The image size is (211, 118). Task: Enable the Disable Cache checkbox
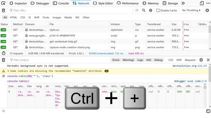[158, 10]
